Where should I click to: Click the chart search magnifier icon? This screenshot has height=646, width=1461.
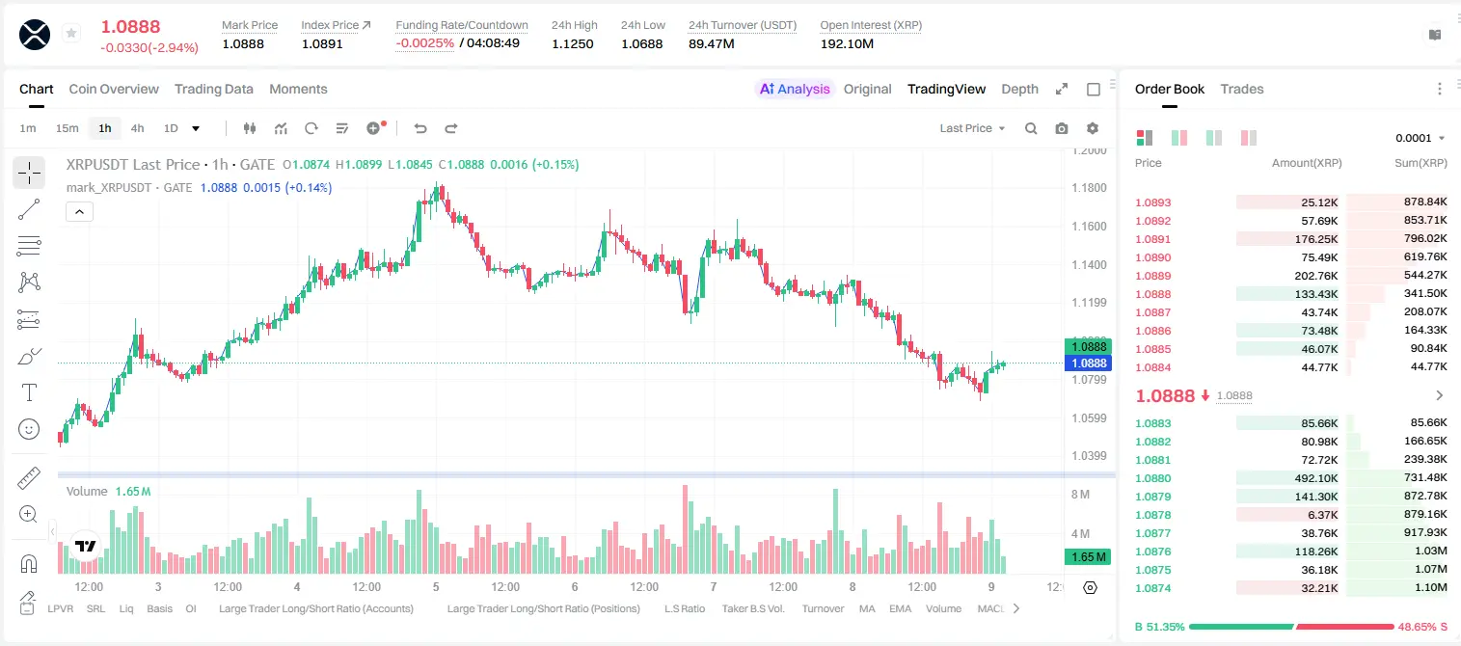1031,128
